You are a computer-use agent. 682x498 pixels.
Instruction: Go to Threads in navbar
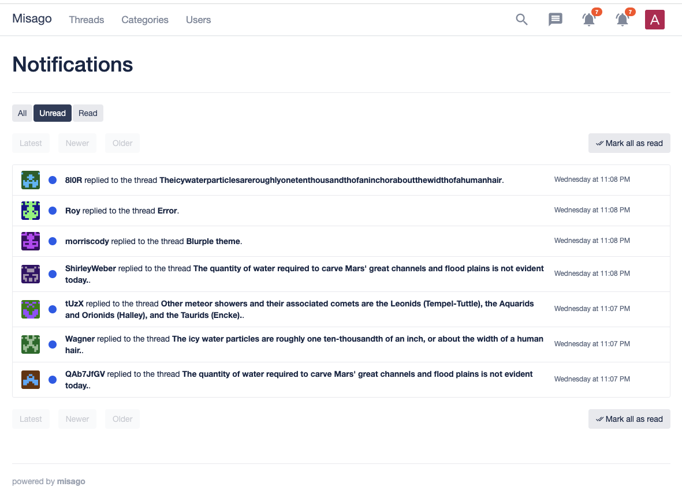pos(87,20)
